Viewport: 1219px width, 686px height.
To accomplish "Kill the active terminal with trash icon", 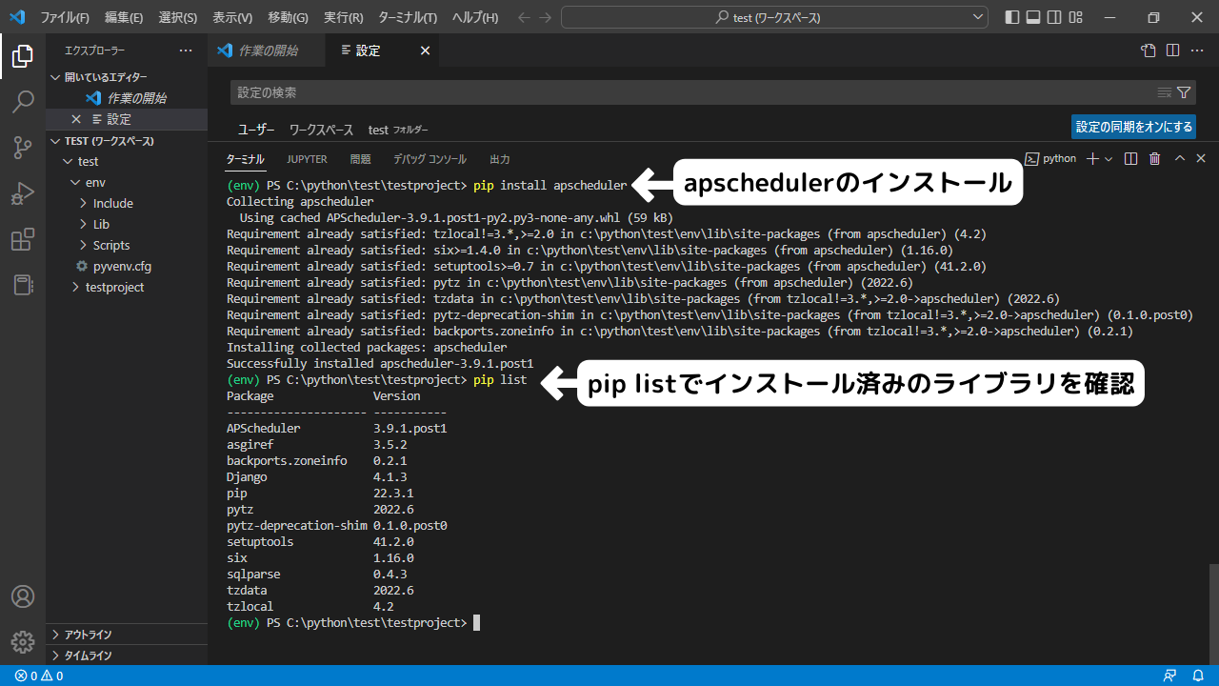I will pyautogui.click(x=1154, y=158).
